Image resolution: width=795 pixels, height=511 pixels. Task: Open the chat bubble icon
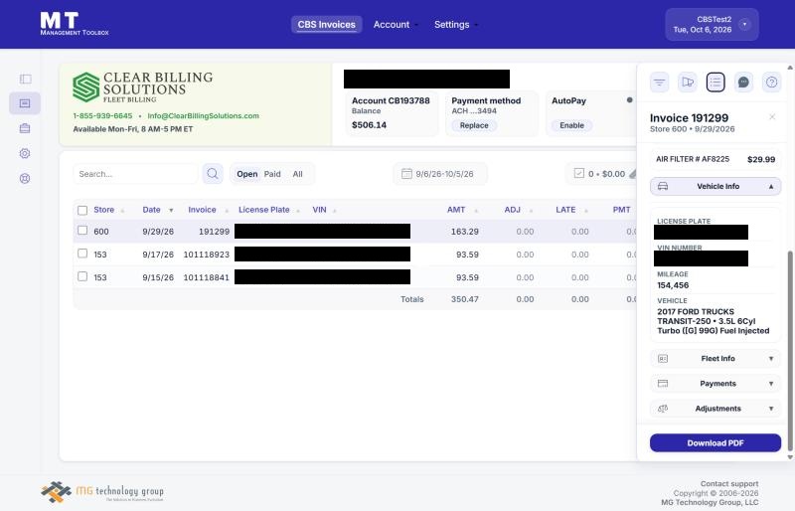tap(743, 83)
